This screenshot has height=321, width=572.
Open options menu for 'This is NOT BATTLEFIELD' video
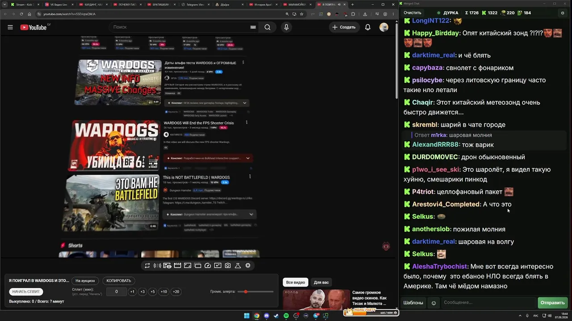(x=250, y=177)
